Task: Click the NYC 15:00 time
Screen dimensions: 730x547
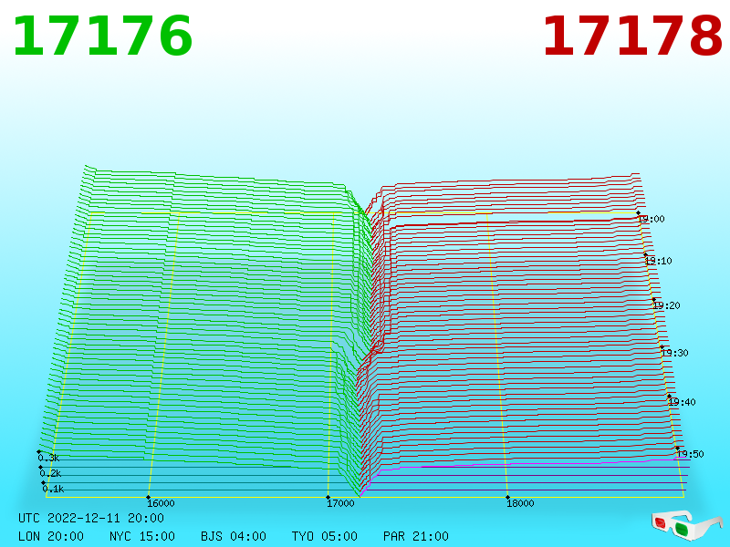Action: [x=142, y=536]
